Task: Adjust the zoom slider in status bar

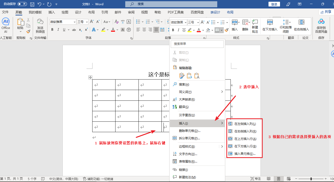Action: click(x=311, y=179)
